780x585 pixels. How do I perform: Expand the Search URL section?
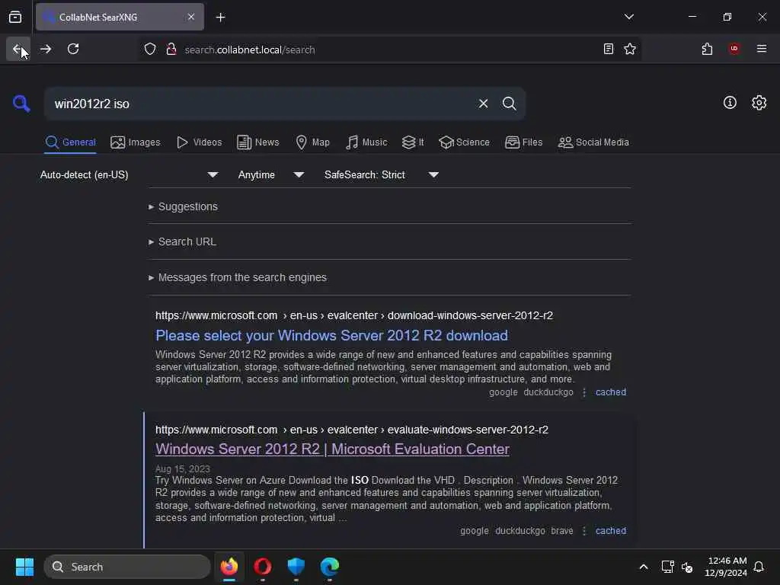point(183,241)
